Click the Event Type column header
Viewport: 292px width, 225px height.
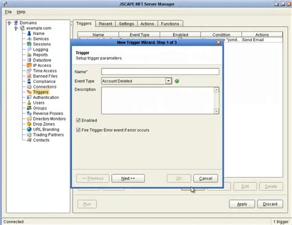pos(139,34)
